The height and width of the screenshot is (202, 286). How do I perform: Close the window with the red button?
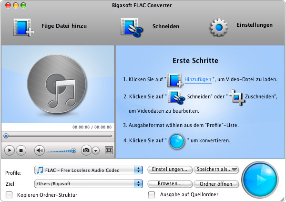(x=8, y=5)
